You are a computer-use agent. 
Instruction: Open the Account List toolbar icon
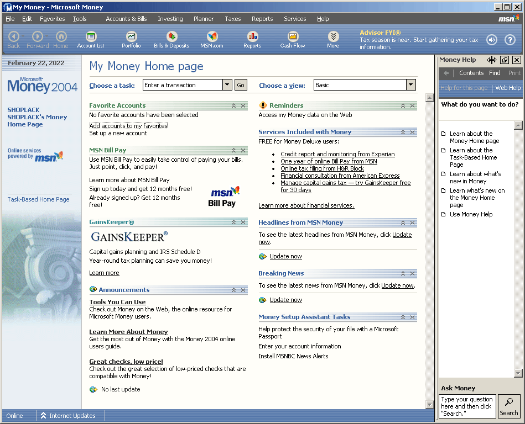click(91, 39)
